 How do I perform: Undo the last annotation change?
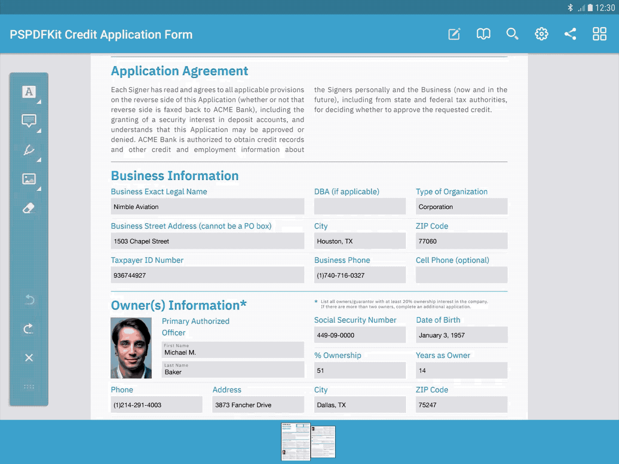(29, 299)
